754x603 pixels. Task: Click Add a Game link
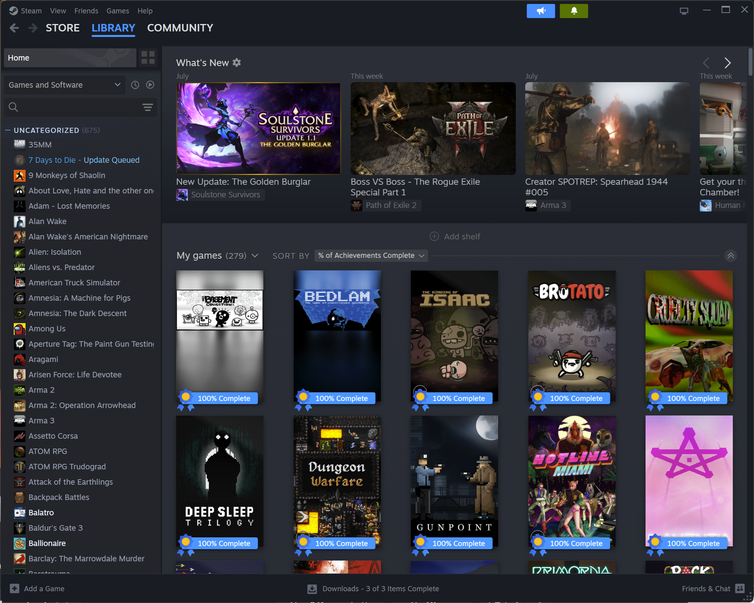pyautogui.click(x=44, y=588)
